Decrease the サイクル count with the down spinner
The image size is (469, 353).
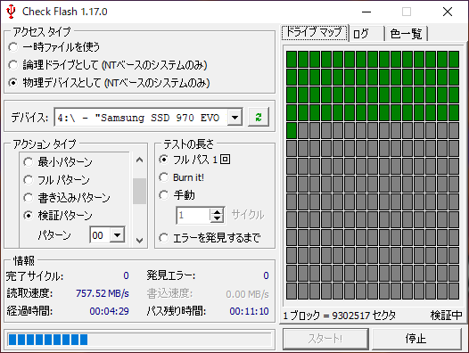click(x=218, y=218)
